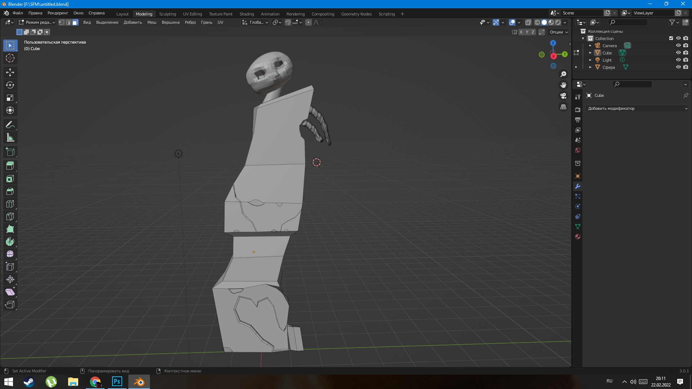Expand the Camera tree item
The width and height of the screenshot is (692, 389).
coord(590,45)
